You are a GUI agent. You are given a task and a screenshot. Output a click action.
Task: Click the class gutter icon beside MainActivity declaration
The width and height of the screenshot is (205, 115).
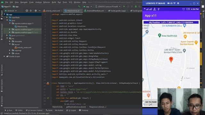click(x=48, y=83)
